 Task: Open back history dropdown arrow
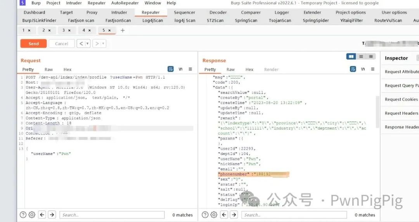(88, 43)
